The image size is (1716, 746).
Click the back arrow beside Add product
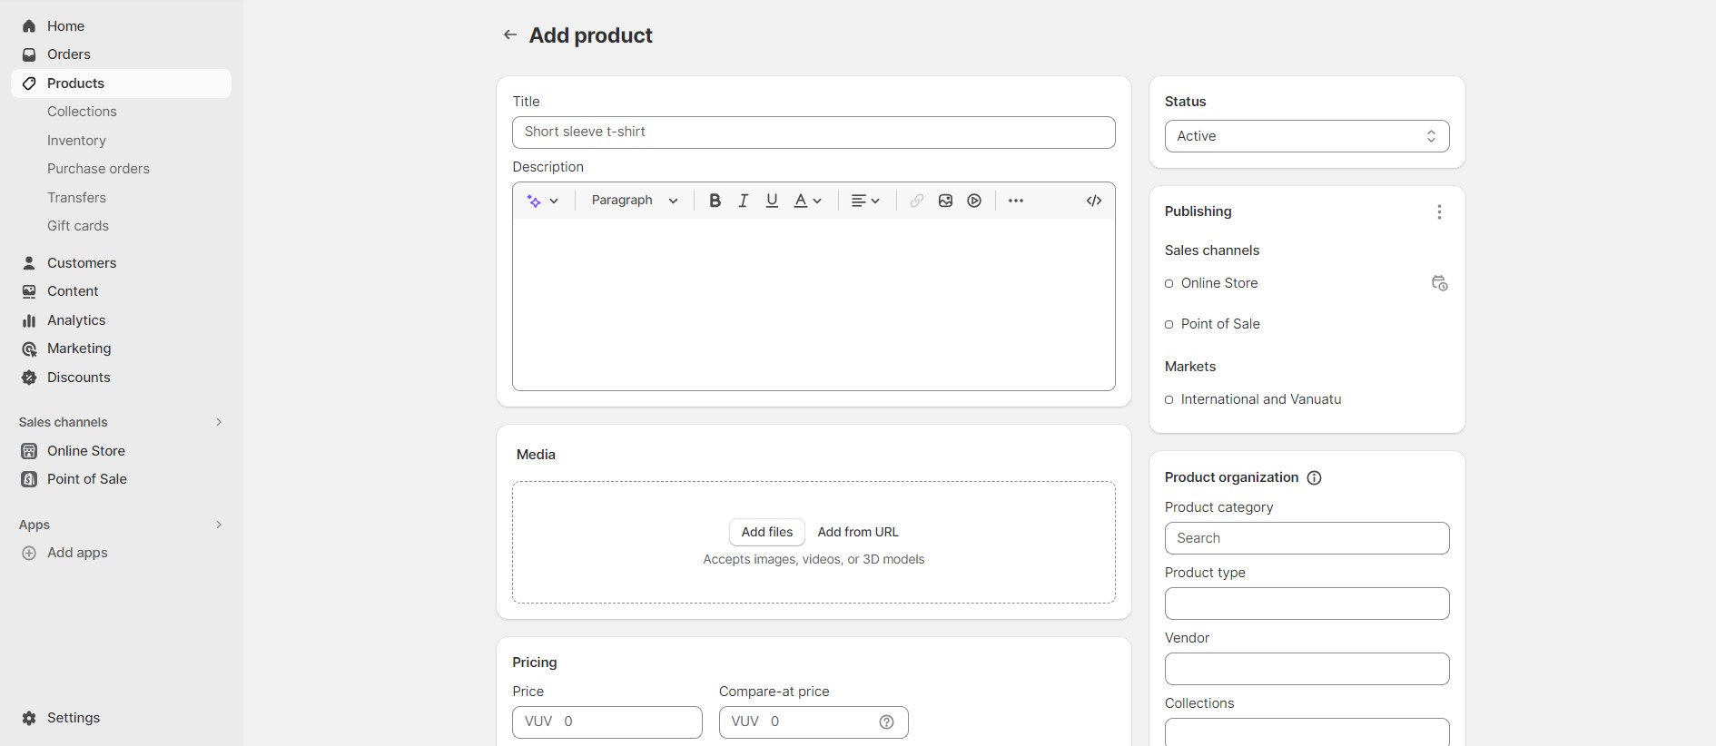[510, 34]
